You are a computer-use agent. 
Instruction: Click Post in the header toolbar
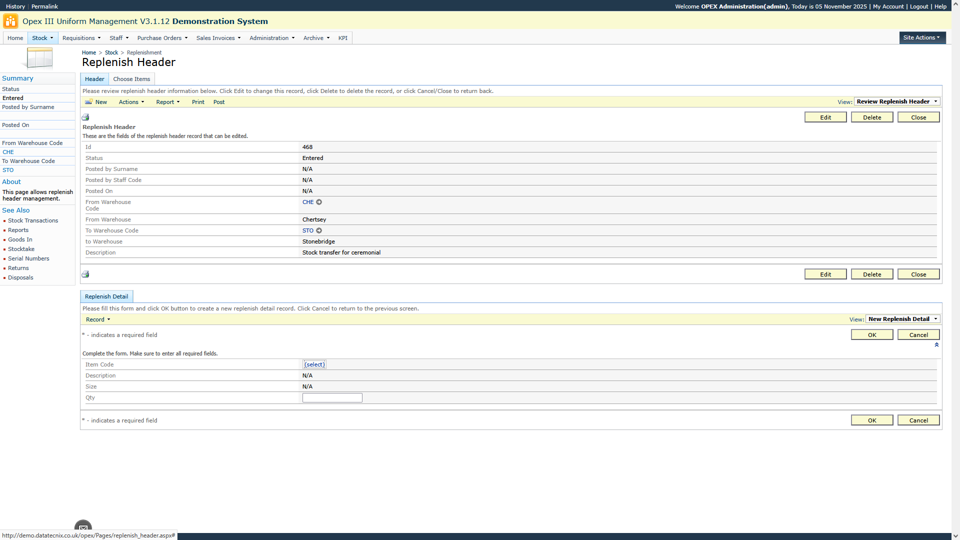click(x=219, y=102)
